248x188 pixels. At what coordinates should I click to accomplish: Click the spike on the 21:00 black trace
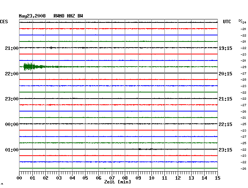[x=51, y=48]
